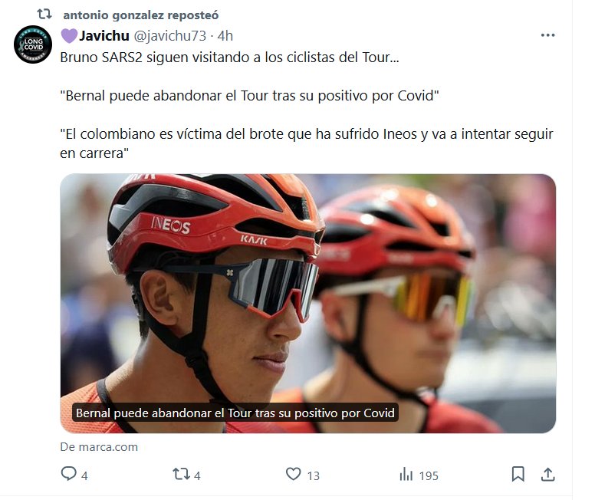The width and height of the screenshot is (595, 500).
Task: Bookmark this post
Action: point(518,474)
